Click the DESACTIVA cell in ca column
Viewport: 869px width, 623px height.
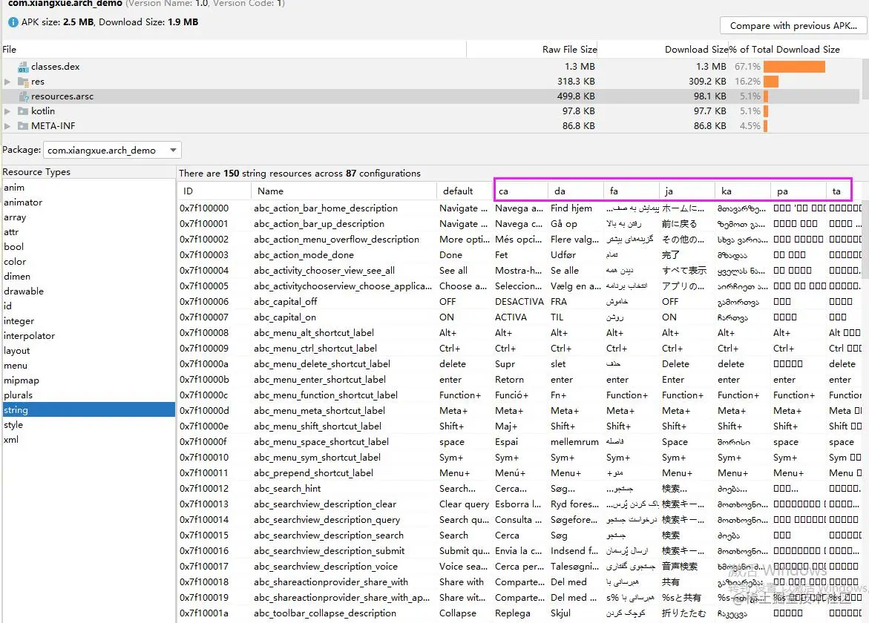coord(519,302)
